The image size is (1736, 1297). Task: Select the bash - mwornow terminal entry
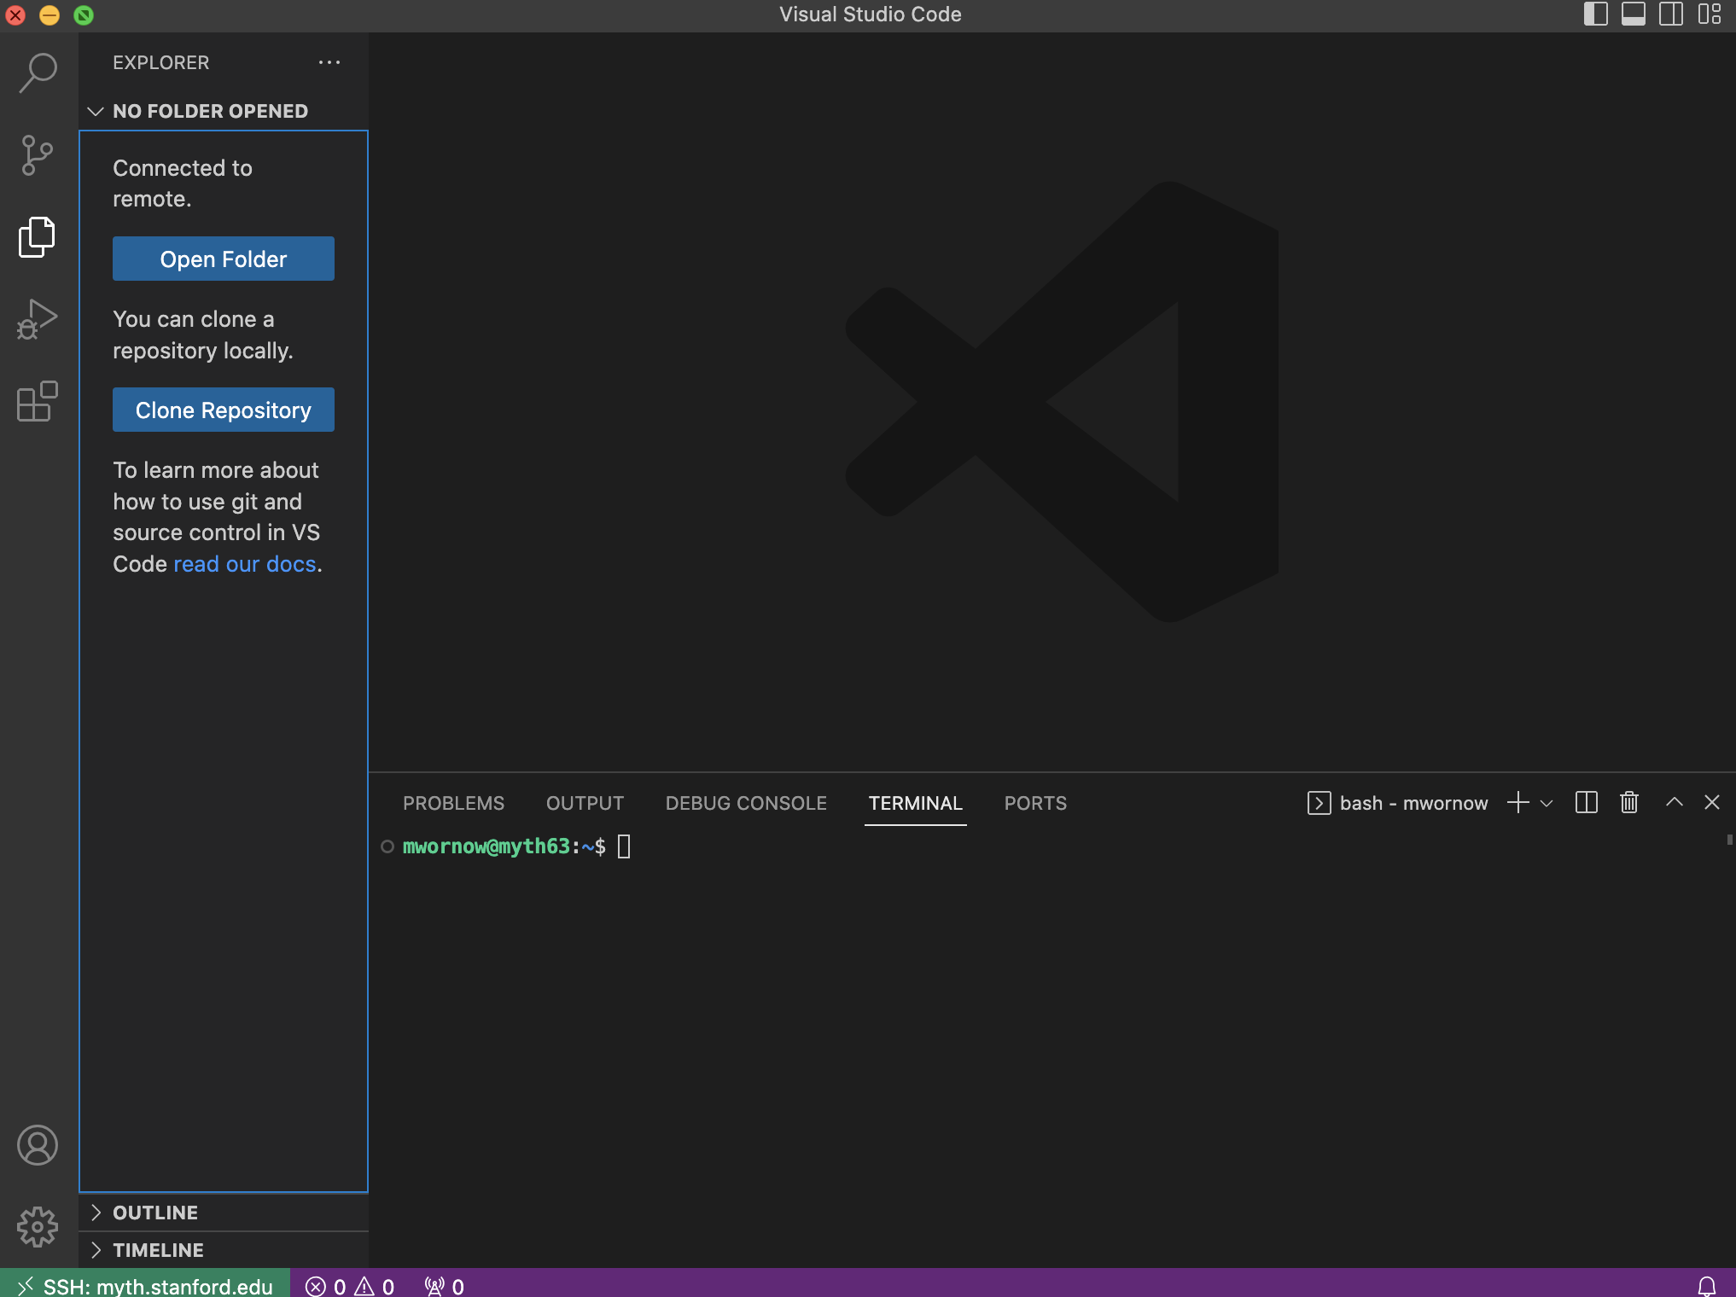(x=1397, y=803)
